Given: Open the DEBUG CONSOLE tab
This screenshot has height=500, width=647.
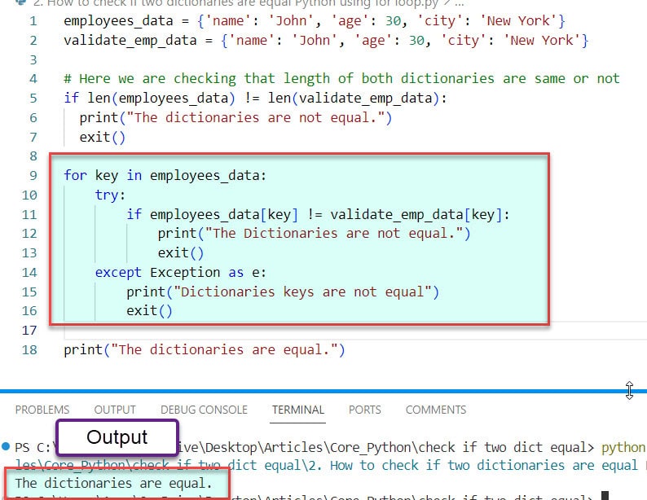Looking at the screenshot, I should coord(204,410).
